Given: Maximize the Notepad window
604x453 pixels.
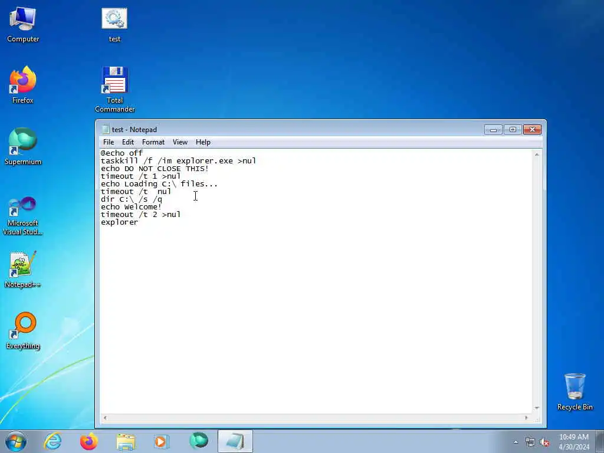Looking at the screenshot, I should point(513,129).
